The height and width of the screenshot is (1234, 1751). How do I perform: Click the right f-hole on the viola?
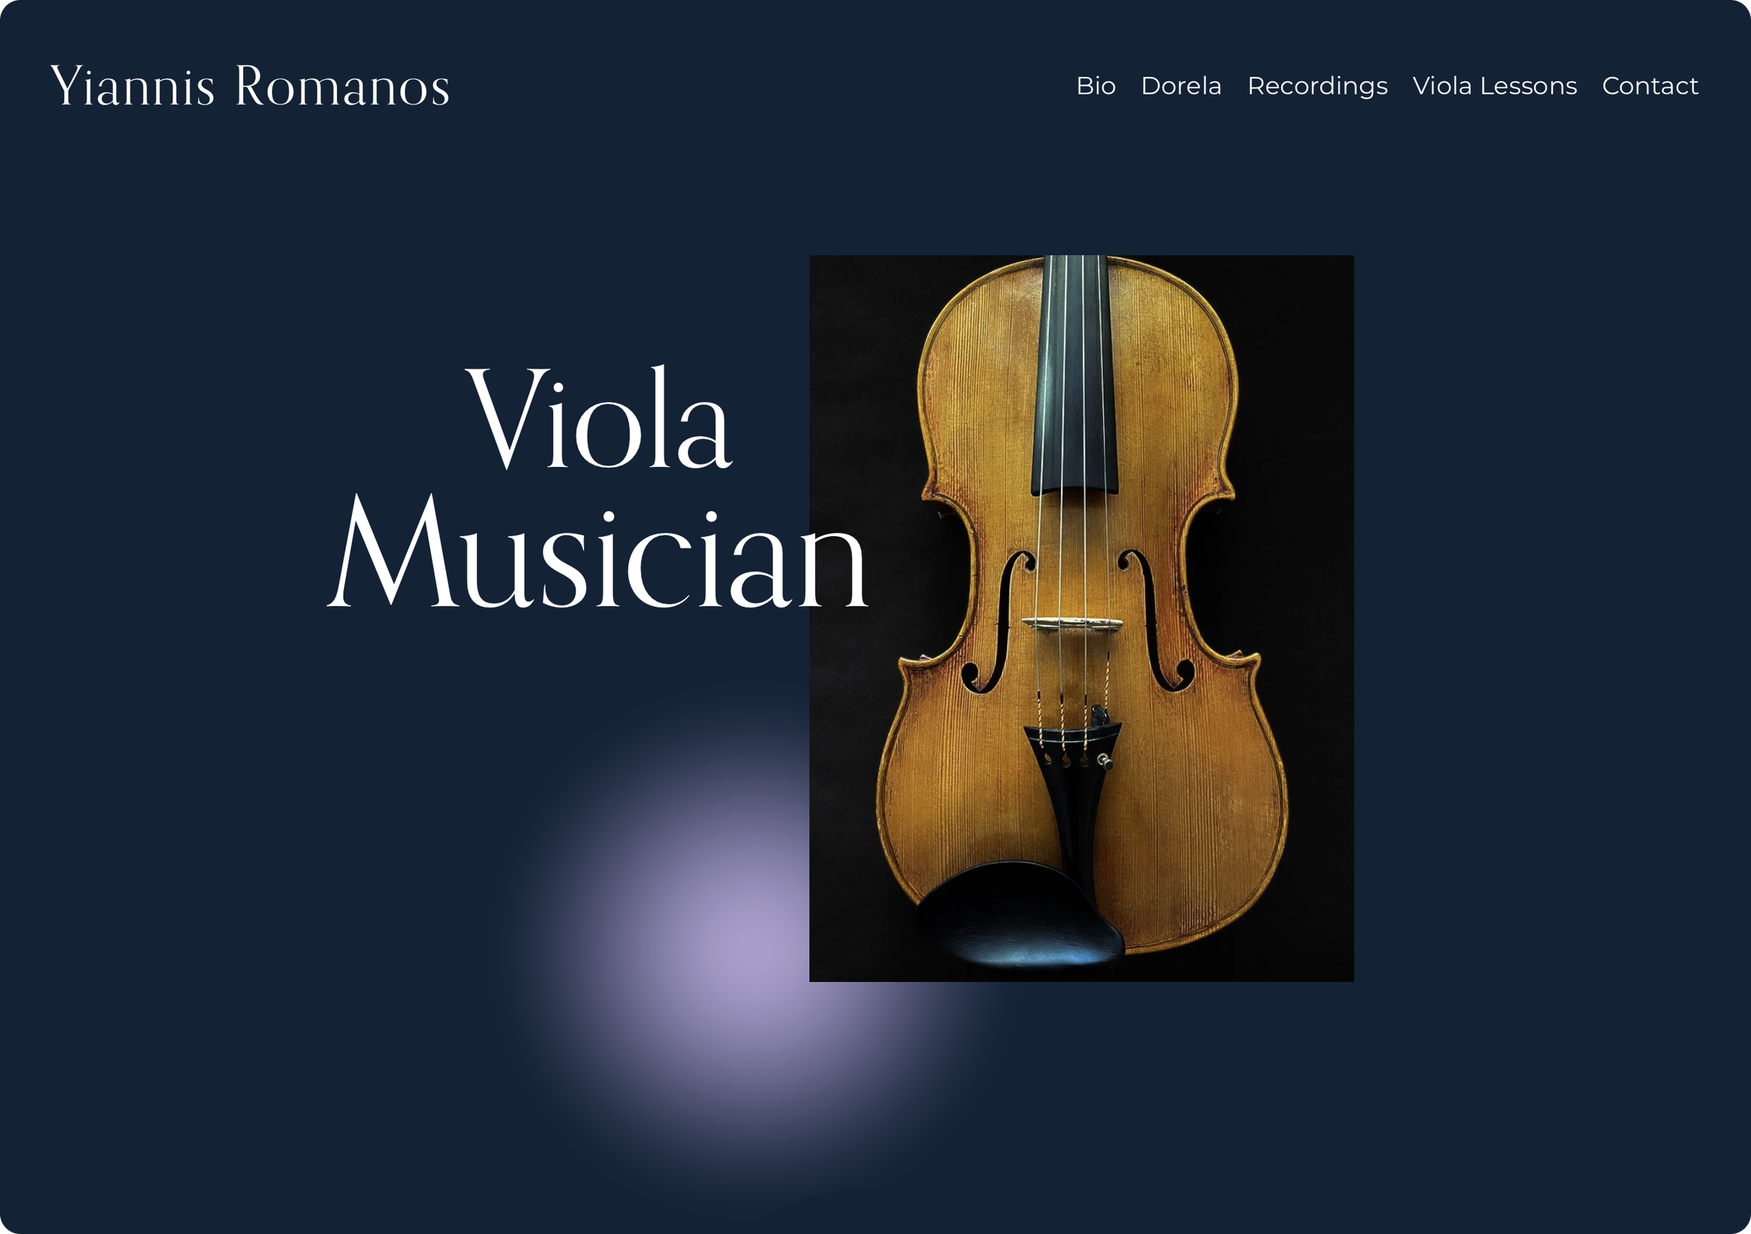point(1156,619)
